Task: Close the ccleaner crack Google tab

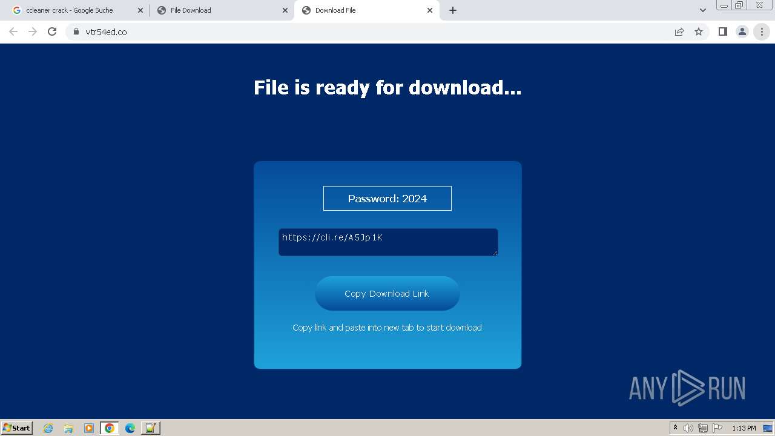Action: click(x=140, y=10)
